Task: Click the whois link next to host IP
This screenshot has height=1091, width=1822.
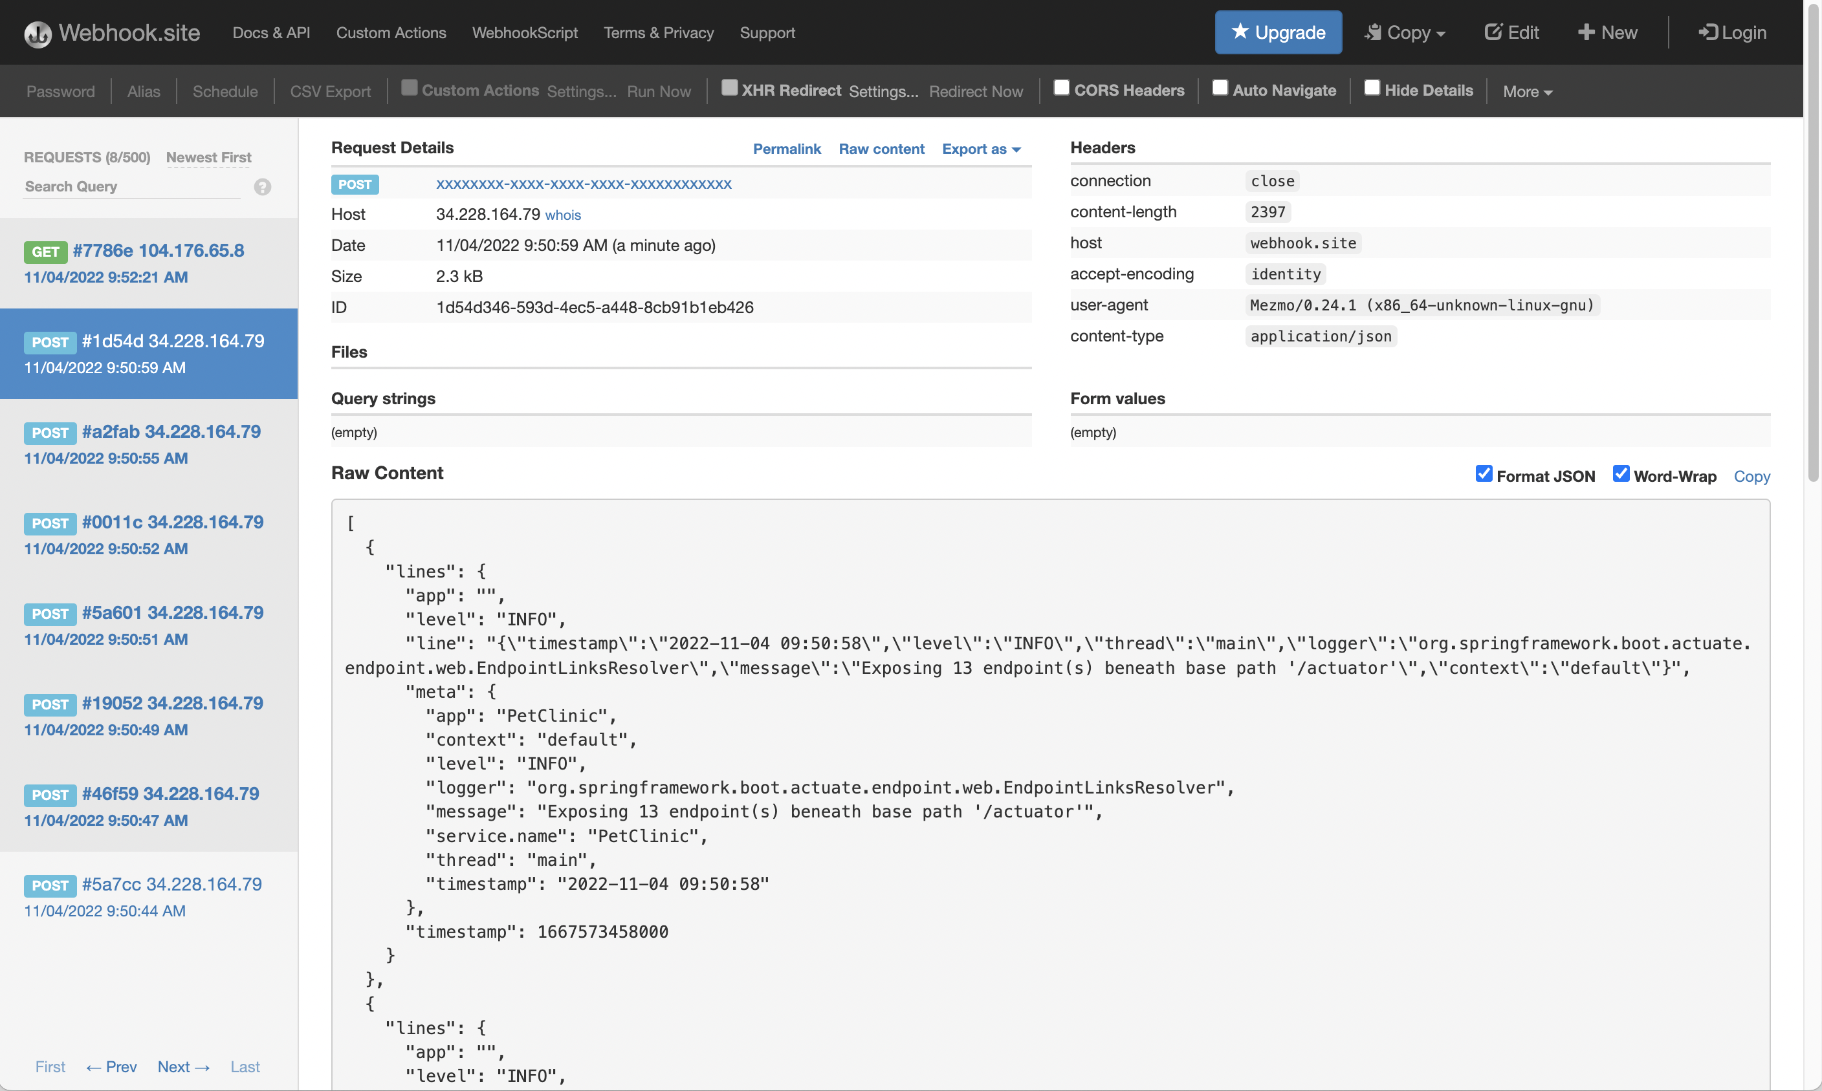Action: point(563,215)
